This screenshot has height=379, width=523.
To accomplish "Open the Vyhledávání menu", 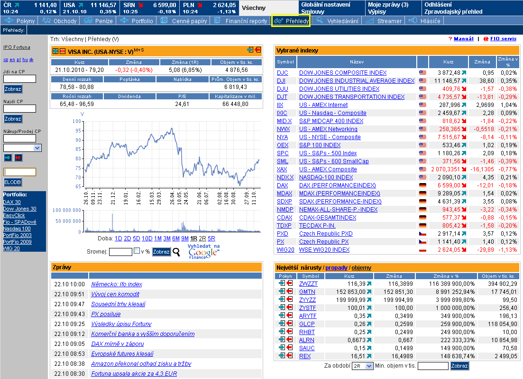I will point(338,21).
